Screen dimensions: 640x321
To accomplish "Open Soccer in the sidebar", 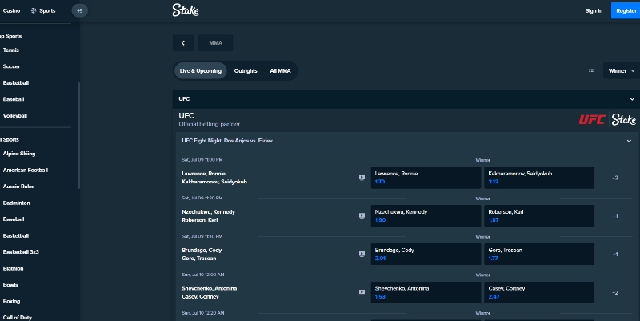I will pos(11,66).
